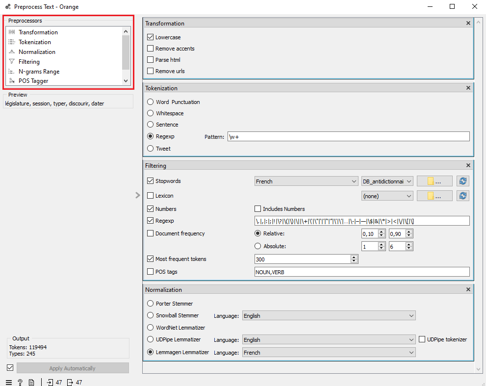Image resolution: width=486 pixels, height=386 pixels.
Task: Expand the Lemmagen Lemmatizer language dropdown
Action: (329, 353)
